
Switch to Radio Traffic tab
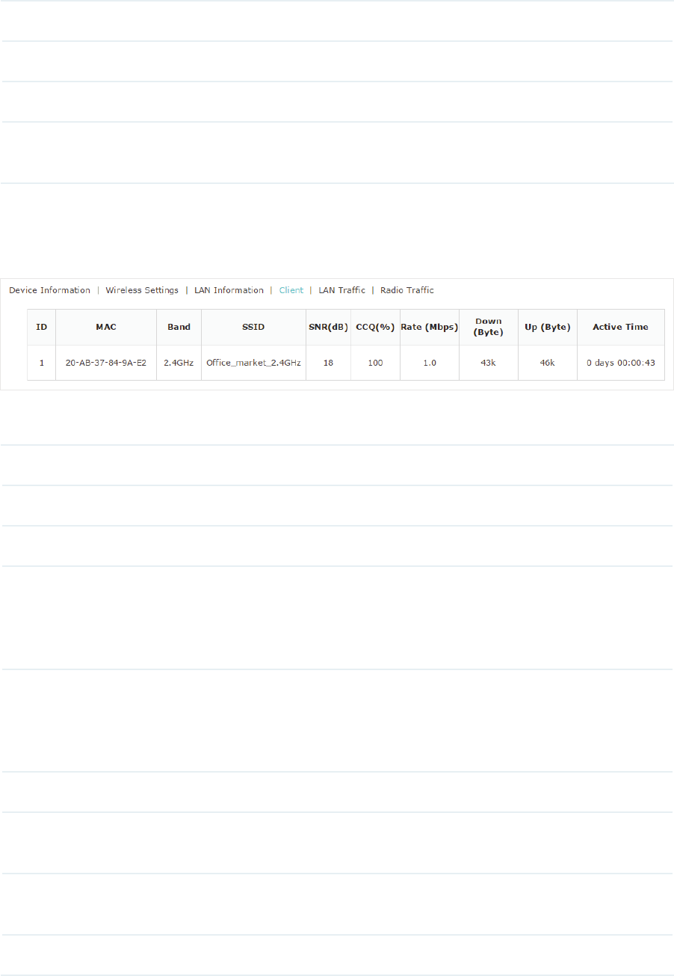pos(407,290)
